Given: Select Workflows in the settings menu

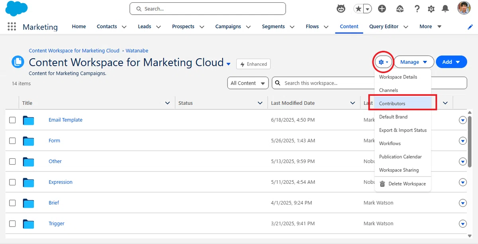Looking at the screenshot, I should point(403,143).
